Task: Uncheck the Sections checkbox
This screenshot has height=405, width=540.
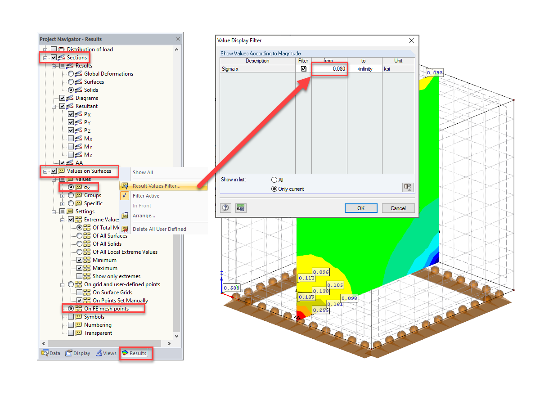Action: point(54,58)
